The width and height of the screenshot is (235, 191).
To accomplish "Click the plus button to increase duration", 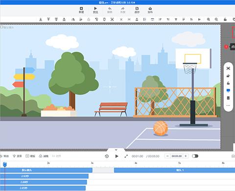I will coord(186,156).
